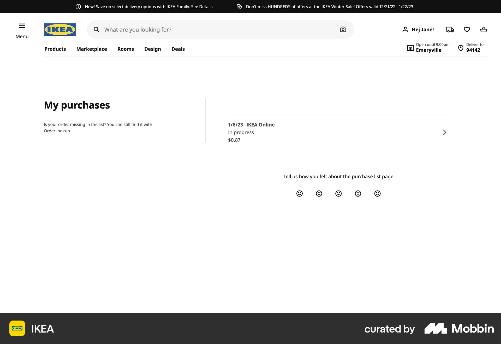Open the Deals nav section
Viewport: 501px width, 344px height.
tap(178, 49)
